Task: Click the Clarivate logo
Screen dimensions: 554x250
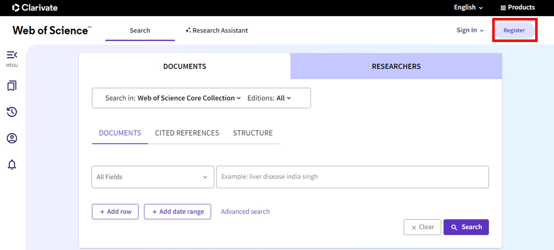Action: (x=35, y=7)
